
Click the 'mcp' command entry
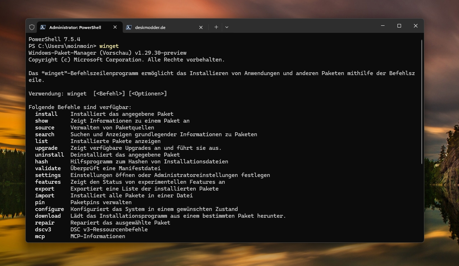pyautogui.click(x=40, y=236)
